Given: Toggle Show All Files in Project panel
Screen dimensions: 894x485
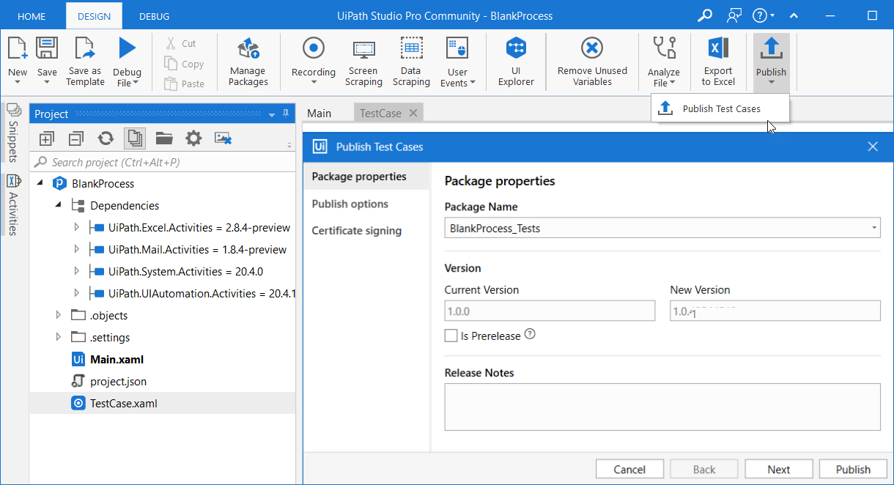Looking at the screenshot, I should tap(135, 138).
